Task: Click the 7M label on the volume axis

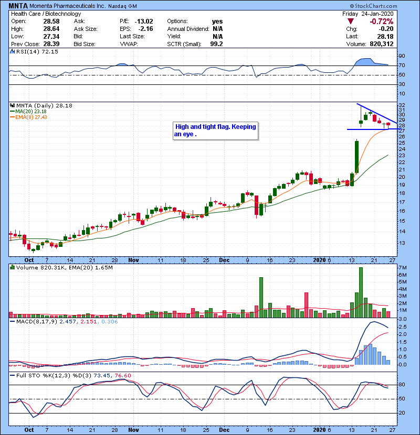Action: [403, 268]
